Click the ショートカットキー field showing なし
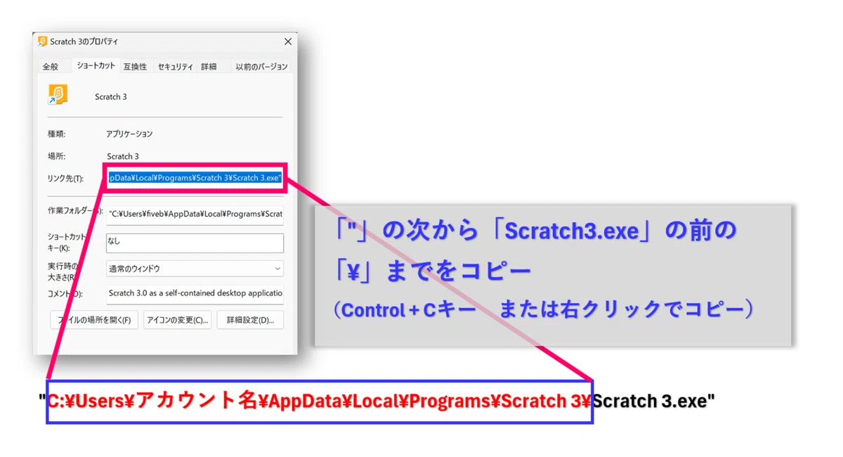The image size is (843, 457). (195, 243)
